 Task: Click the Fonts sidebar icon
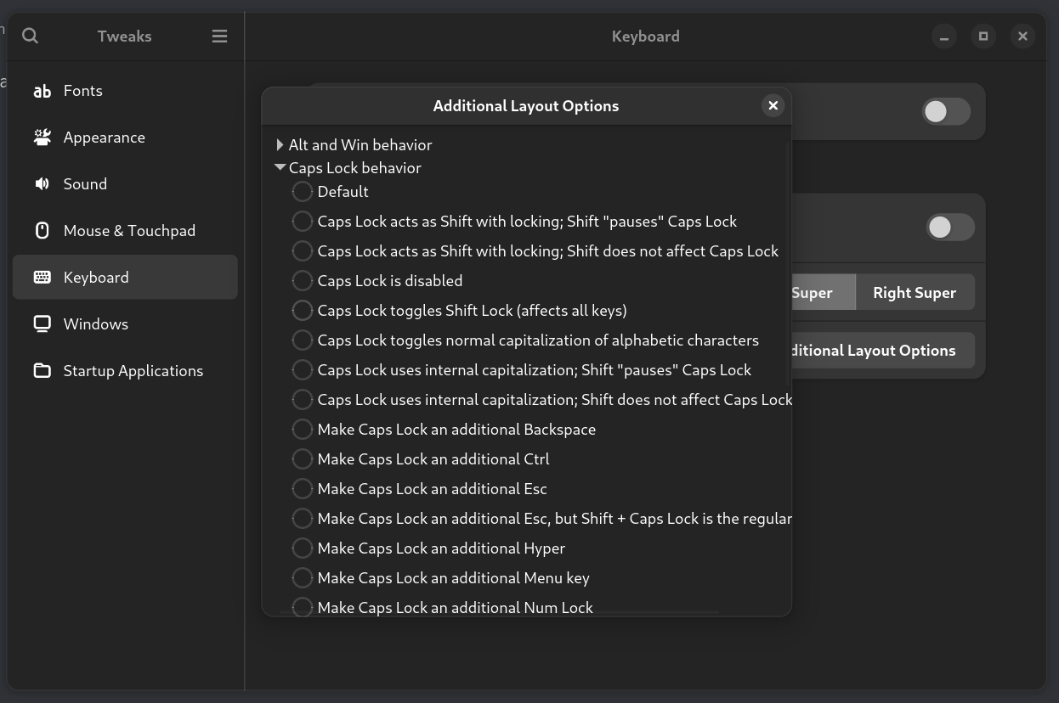pos(42,91)
